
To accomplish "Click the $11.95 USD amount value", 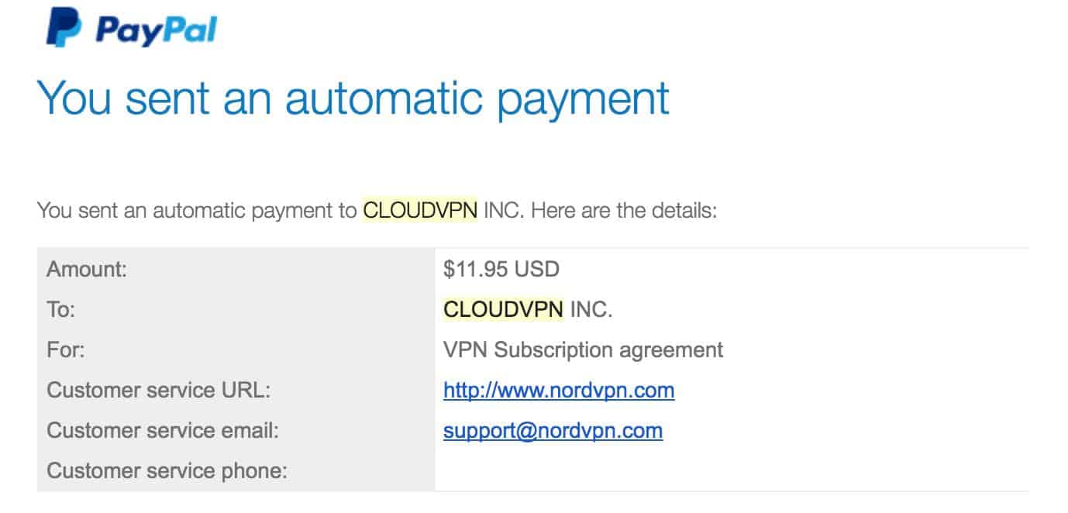I will point(501,269).
